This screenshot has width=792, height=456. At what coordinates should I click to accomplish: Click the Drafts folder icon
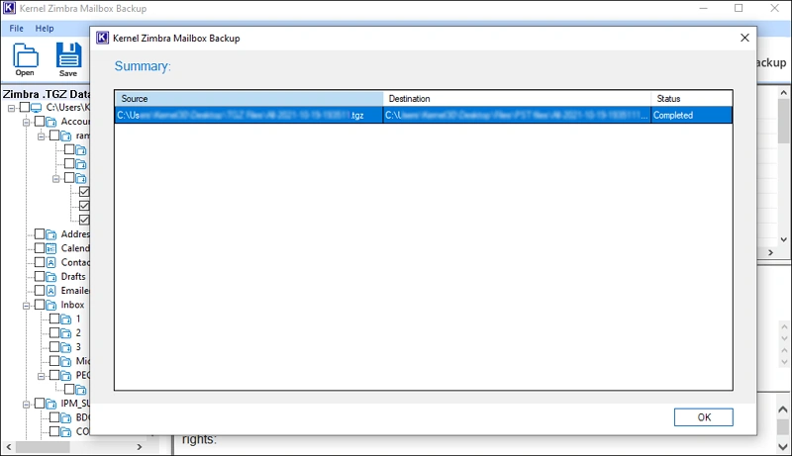(51, 276)
